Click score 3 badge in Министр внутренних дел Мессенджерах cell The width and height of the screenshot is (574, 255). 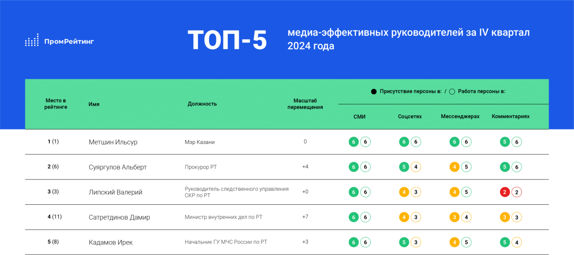tap(454, 217)
